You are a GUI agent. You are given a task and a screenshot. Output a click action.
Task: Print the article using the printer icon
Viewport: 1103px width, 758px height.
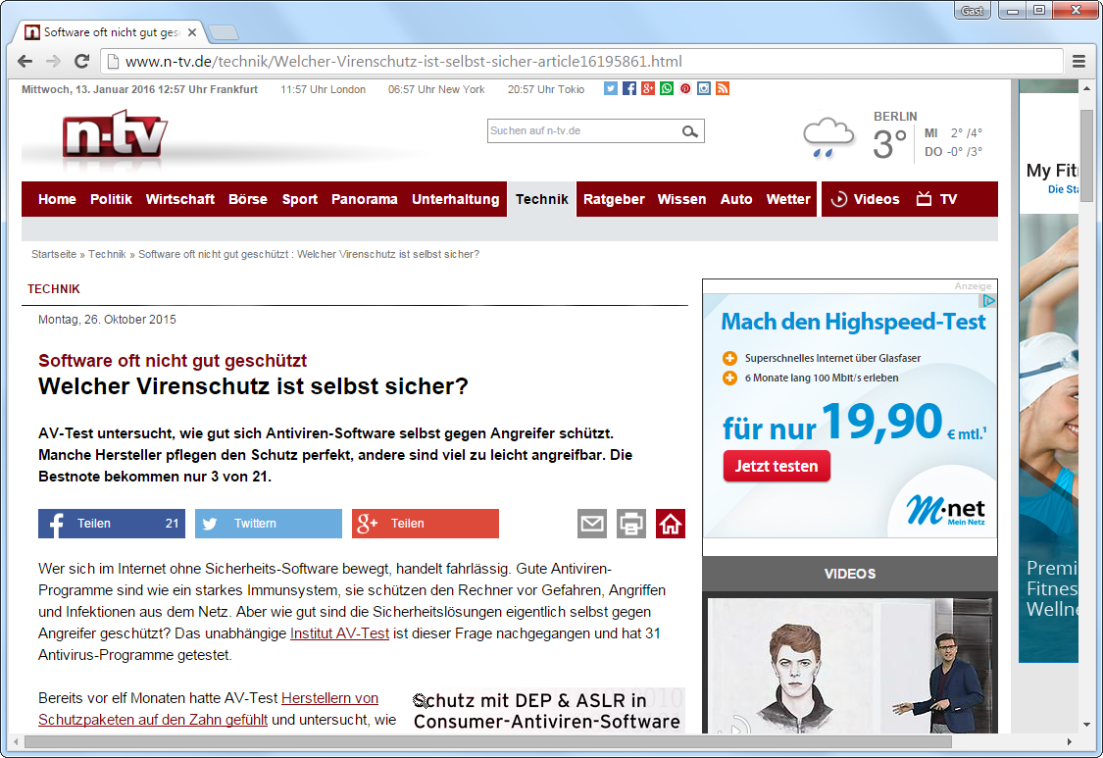[631, 524]
